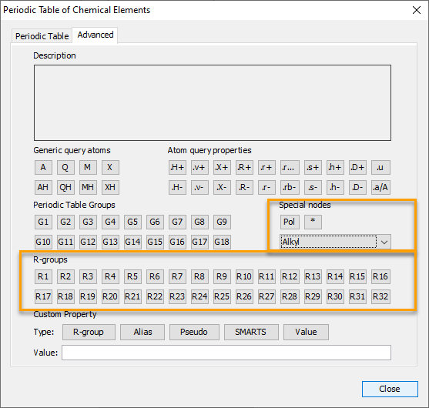Close the dialog with the X button
This screenshot has width=429, height=408.
pyautogui.click(x=417, y=10)
